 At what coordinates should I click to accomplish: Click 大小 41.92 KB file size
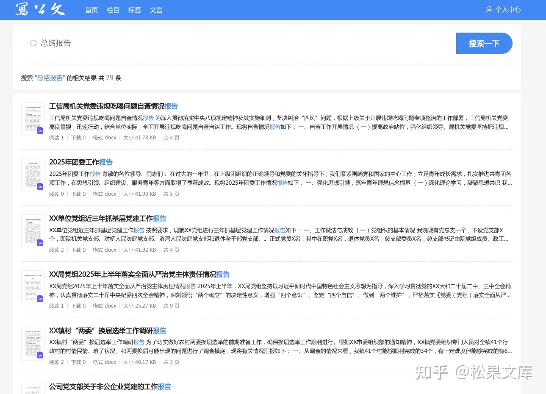tap(140, 250)
